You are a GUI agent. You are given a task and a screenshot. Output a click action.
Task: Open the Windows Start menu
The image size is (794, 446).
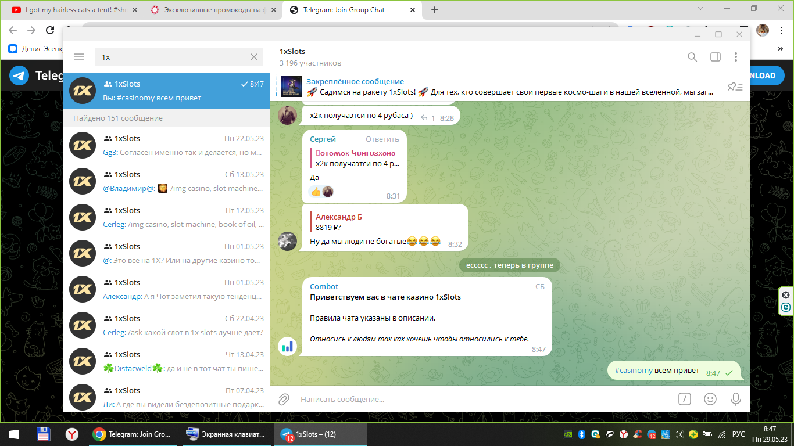[x=14, y=434]
